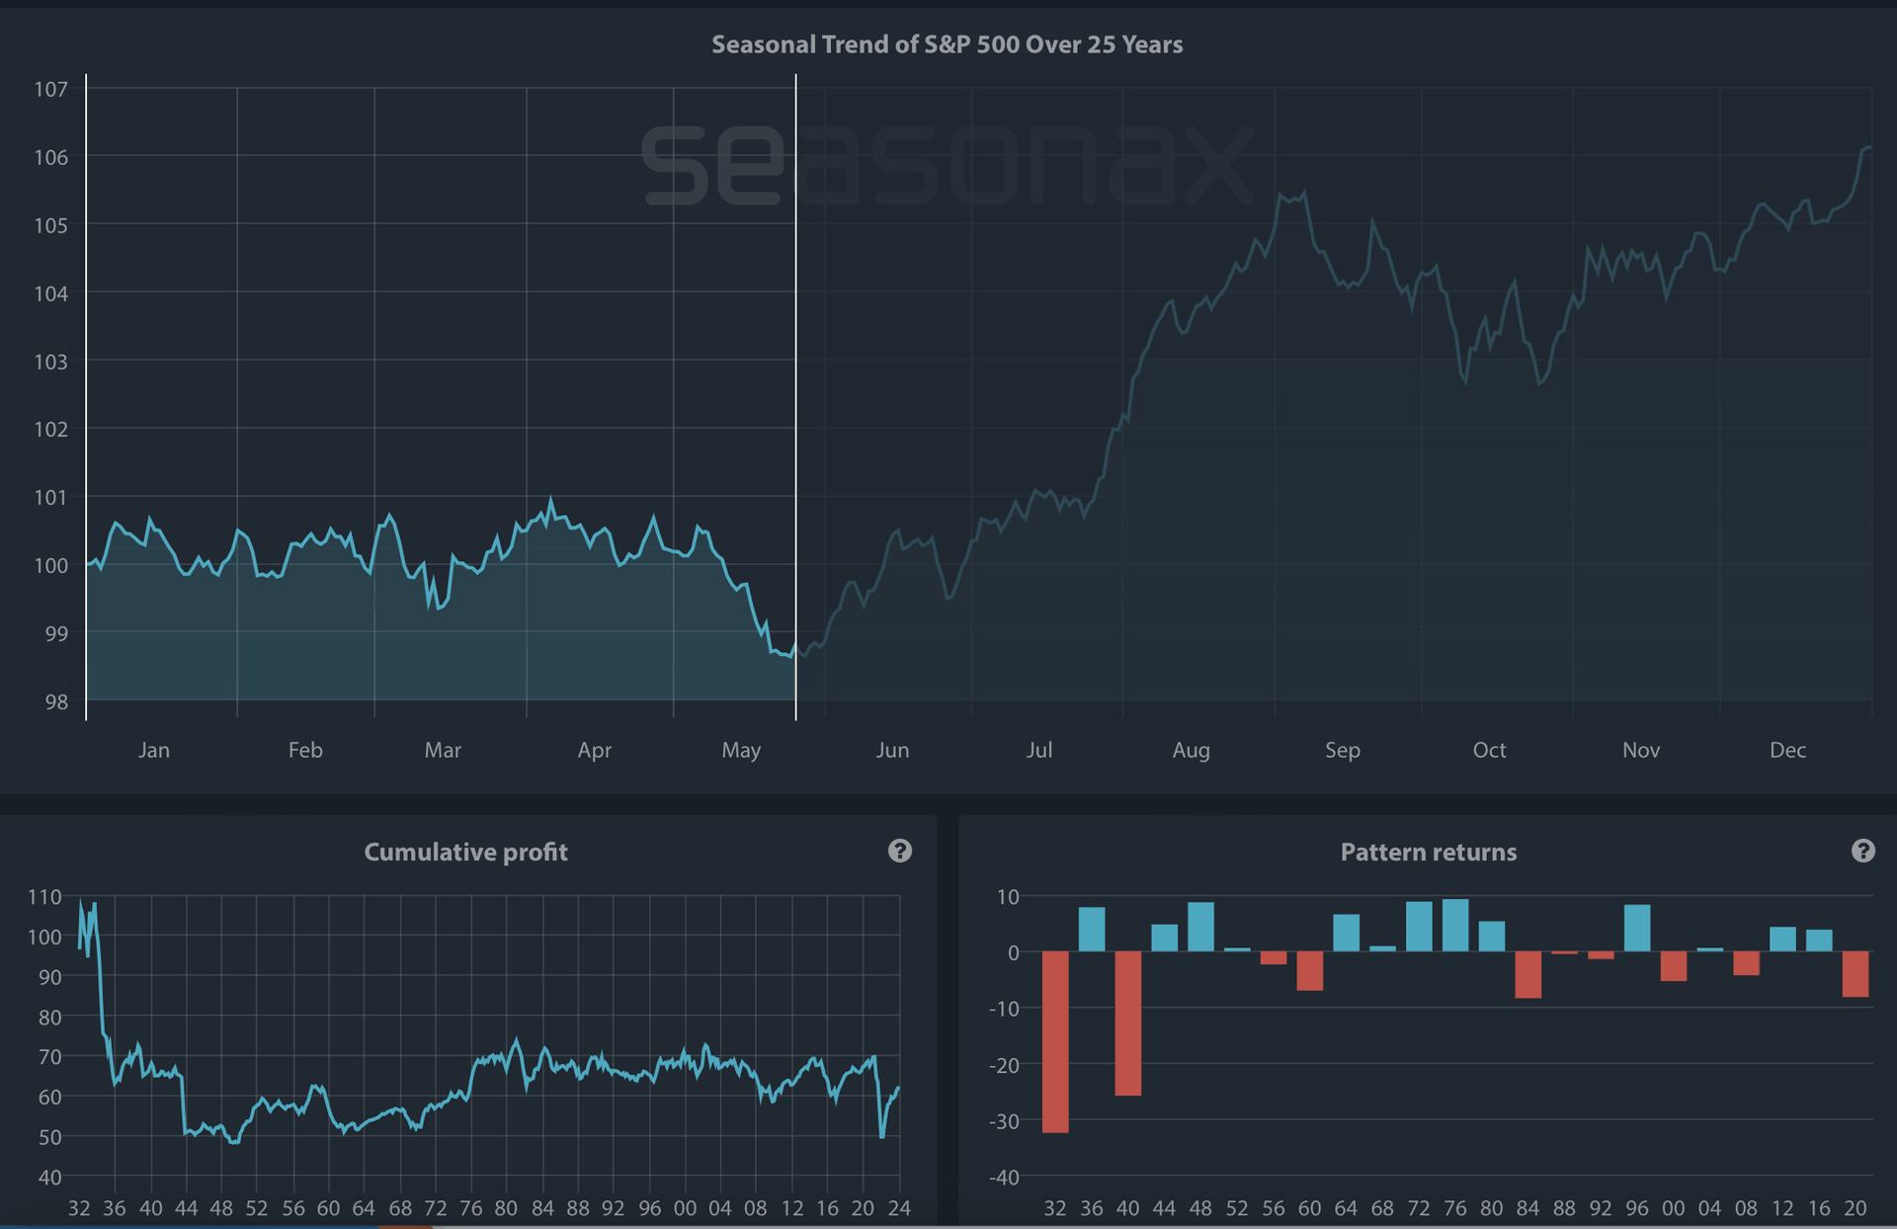Click the Jul month label
The width and height of the screenshot is (1897, 1229).
(x=1038, y=750)
